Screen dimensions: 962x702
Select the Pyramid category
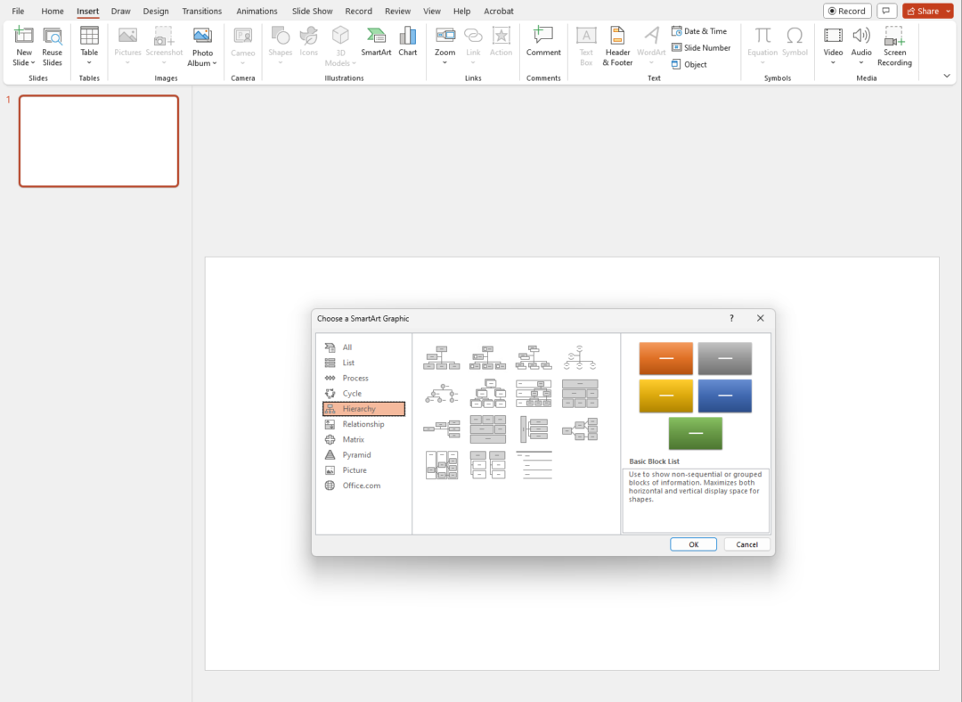[x=356, y=454]
